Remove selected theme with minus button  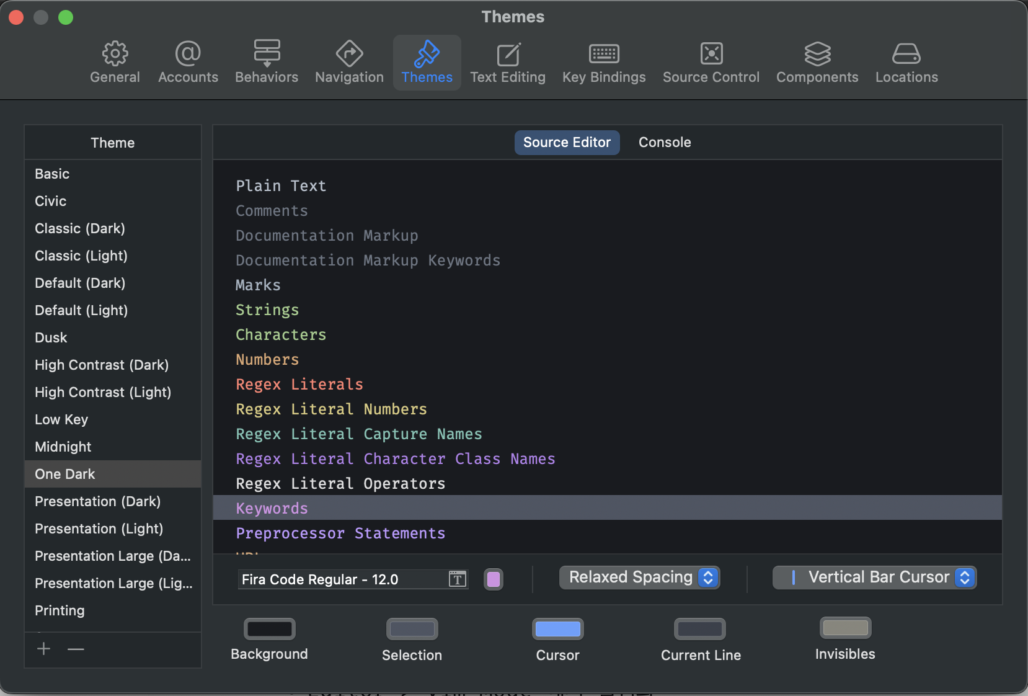click(x=76, y=649)
